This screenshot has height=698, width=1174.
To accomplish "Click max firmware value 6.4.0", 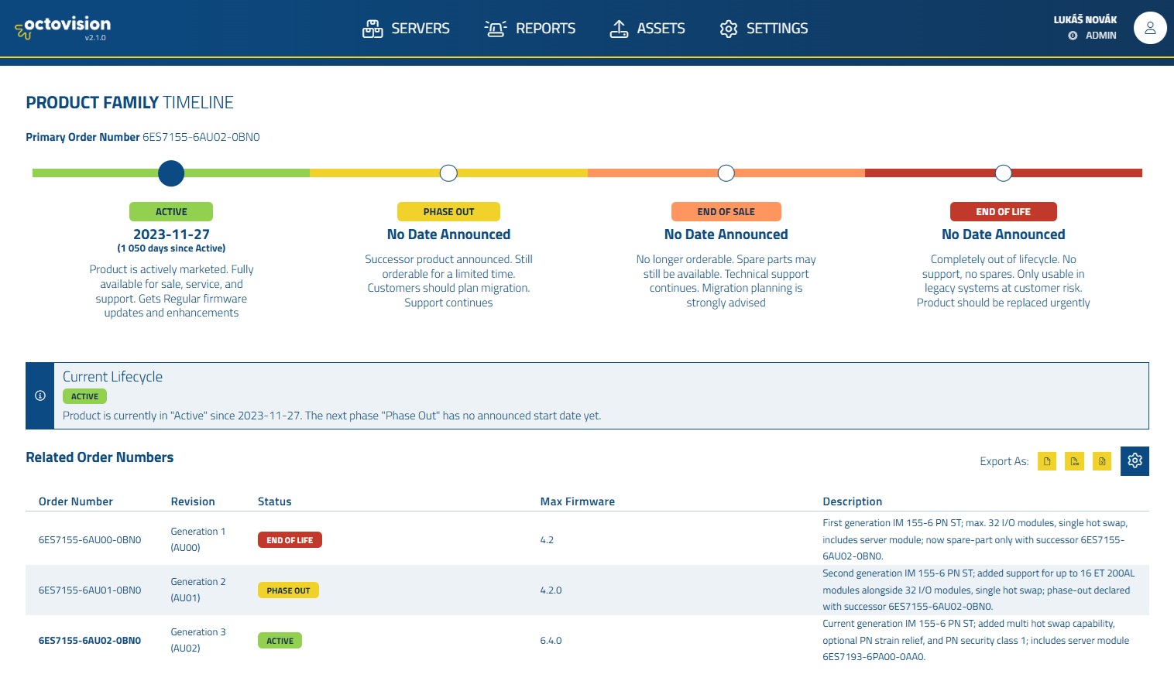I will click(x=551, y=641).
